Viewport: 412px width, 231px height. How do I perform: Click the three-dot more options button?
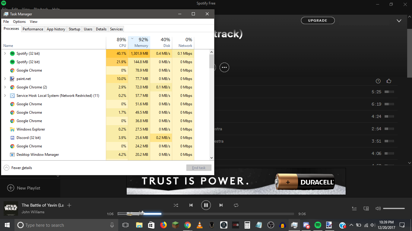pyautogui.click(x=224, y=67)
